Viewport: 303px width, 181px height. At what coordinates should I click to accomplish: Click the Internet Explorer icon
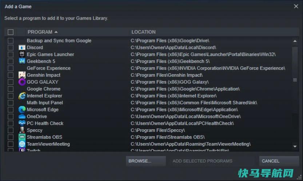click(x=22, y=96)
